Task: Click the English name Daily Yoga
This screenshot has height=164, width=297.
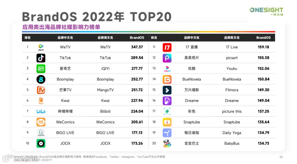Action: 232,133
